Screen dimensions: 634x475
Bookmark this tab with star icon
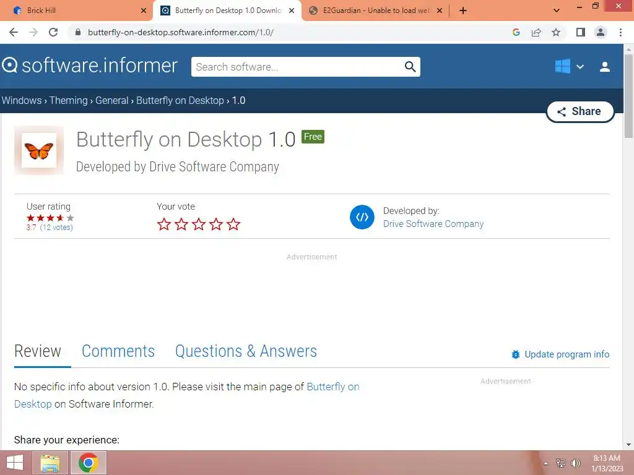(556, 32)
